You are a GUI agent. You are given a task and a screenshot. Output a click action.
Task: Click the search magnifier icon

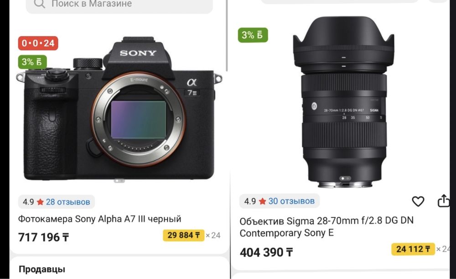click(x=40, y=4)
